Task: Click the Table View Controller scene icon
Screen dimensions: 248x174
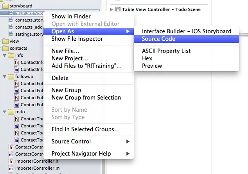Action: coord(117,9)
